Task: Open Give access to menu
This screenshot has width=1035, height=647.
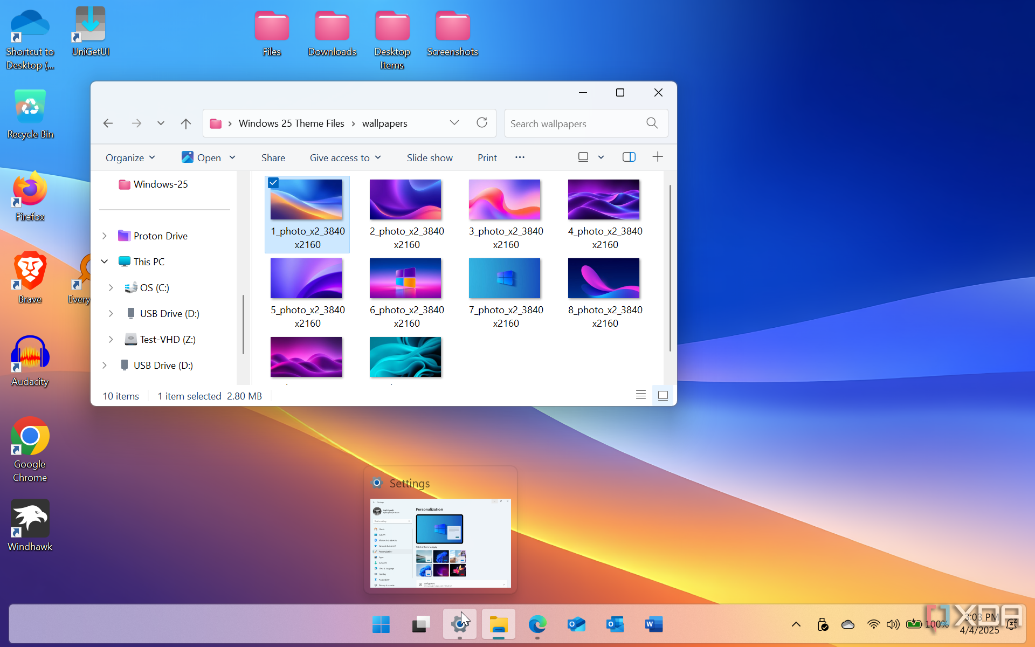Action: coord(346,157)
